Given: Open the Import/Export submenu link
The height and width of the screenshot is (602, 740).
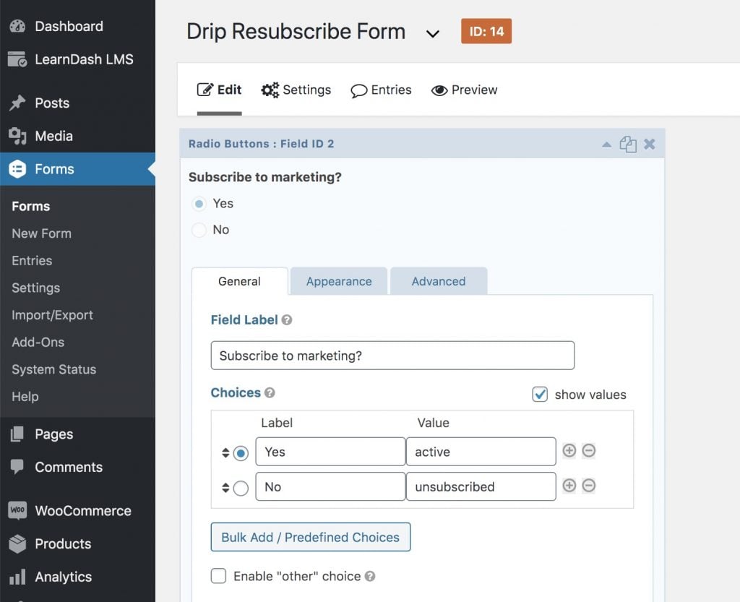Looking at the screenshot, I should 52,315.
